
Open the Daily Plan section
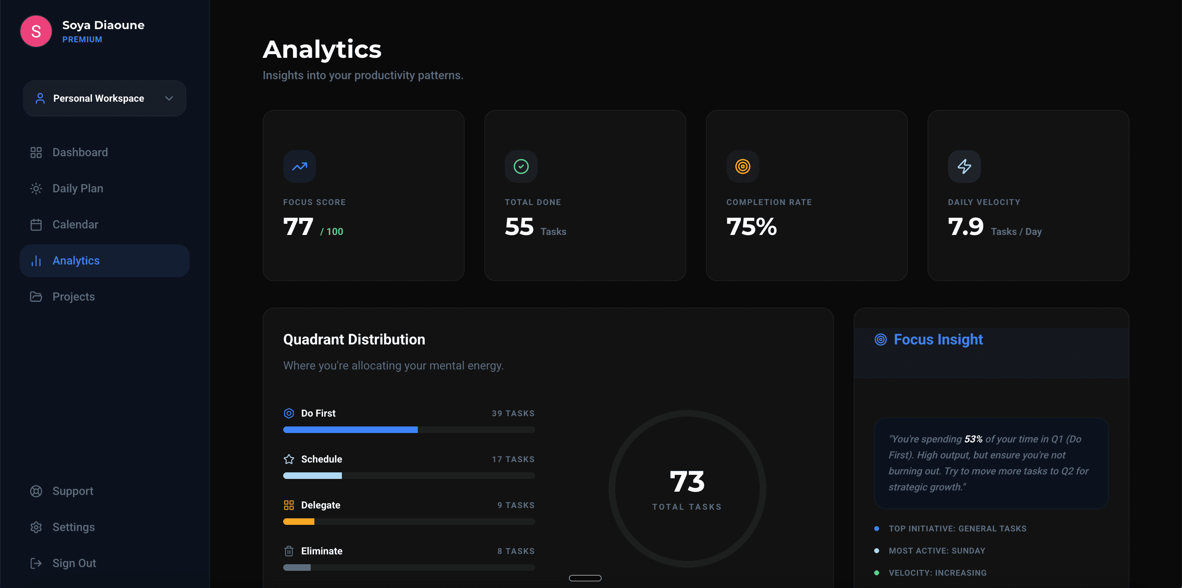[x=78, y=188]
